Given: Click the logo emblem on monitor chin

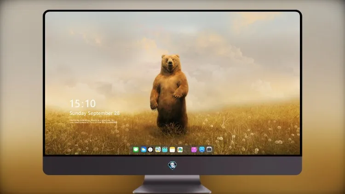Looking at the screenshot, I should coord(172,165).
